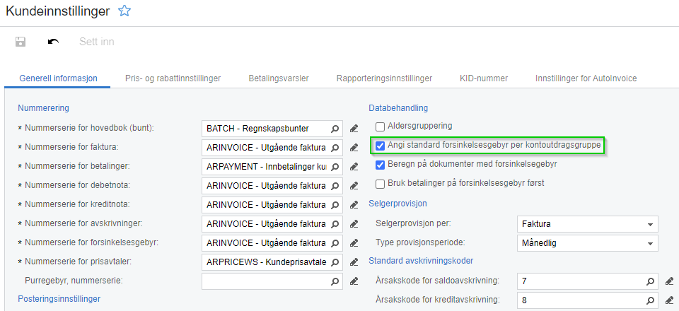Edit Nummerserie for kreditnota with pencil icon
The image size is (679, 311).
point(354,204)
